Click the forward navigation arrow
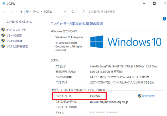Image resolution: width=167 pixels, height=116 pixels. click(11, 12)
